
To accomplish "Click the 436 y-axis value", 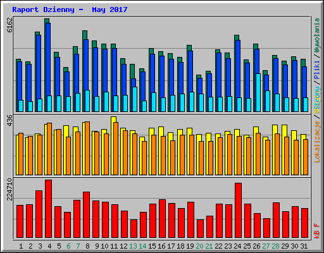I will tap(9, 120).
